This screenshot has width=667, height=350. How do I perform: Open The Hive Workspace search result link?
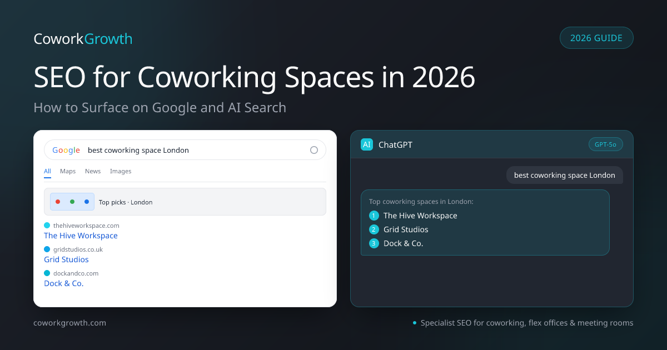tap(81, 236)
